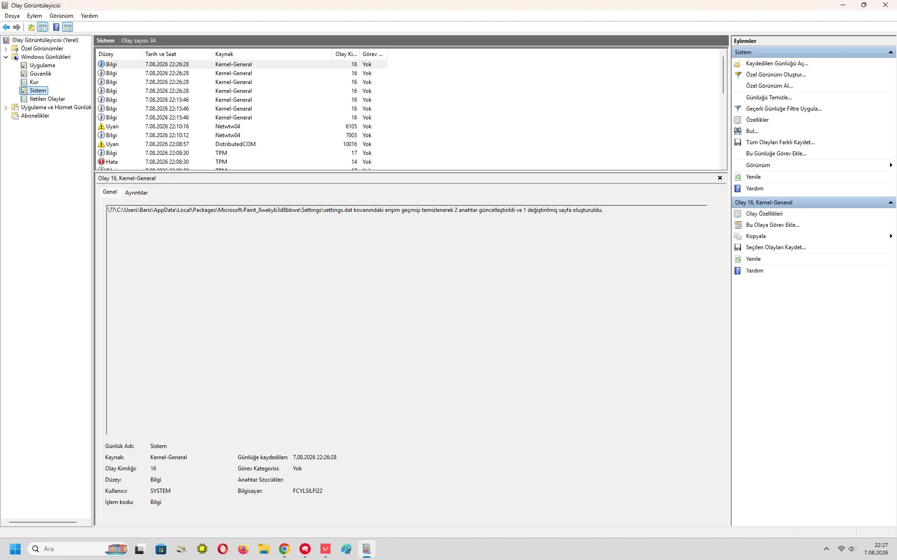Open the Yardım menu in menu bar
897x560 pixels.
pyautogui.click(x=89, y=16)
